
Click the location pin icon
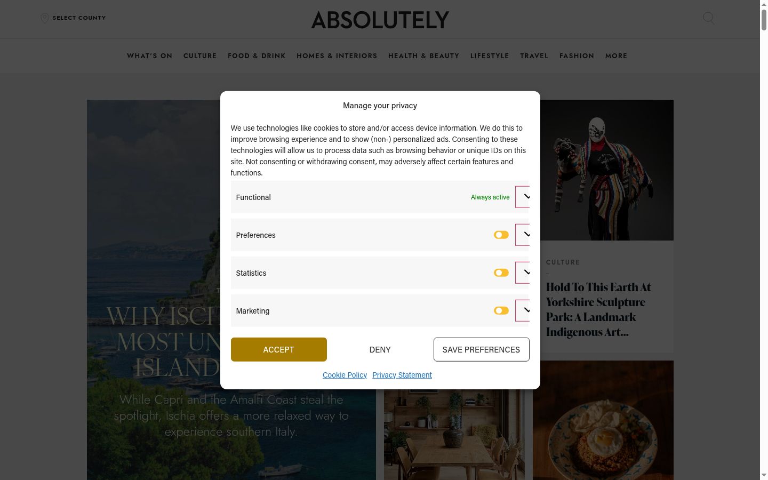pos(45,18)
